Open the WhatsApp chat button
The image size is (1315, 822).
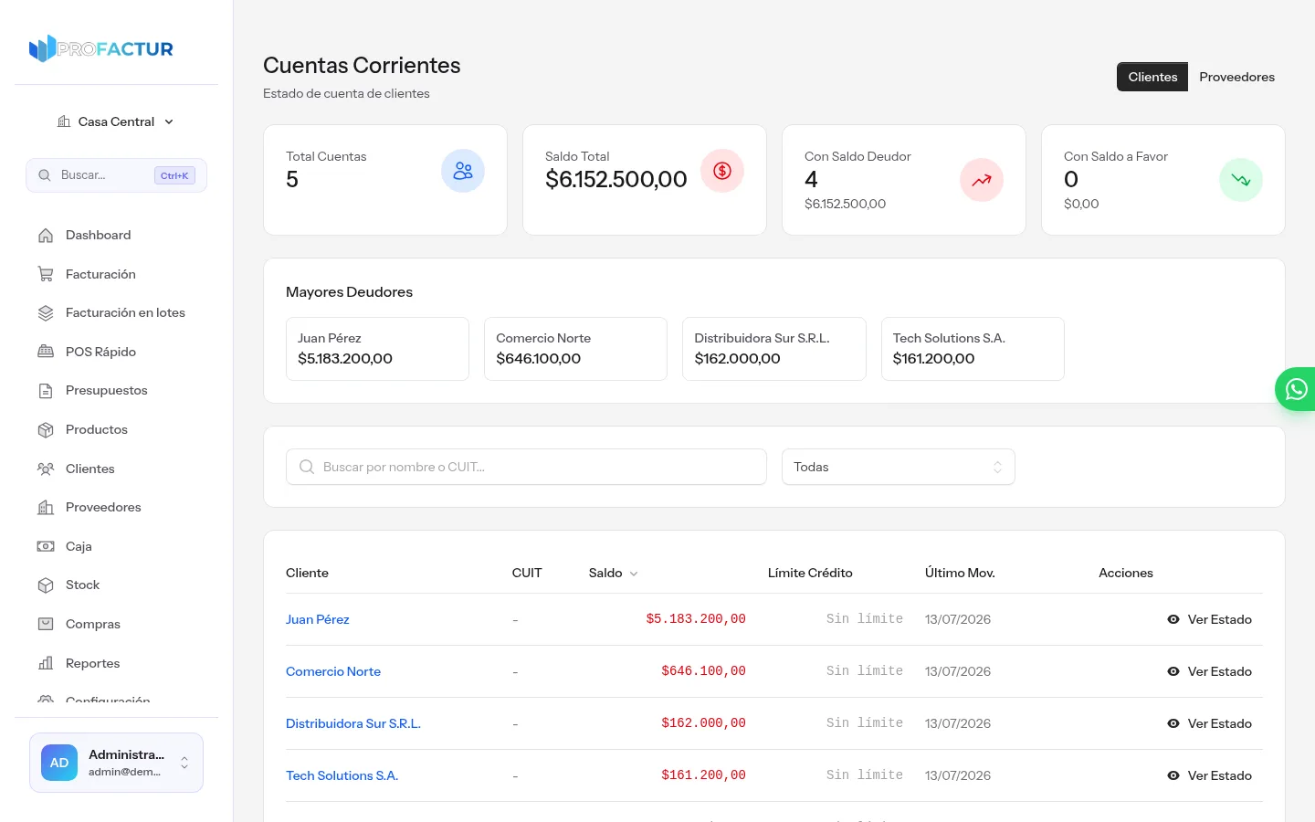coord(1296,389)
